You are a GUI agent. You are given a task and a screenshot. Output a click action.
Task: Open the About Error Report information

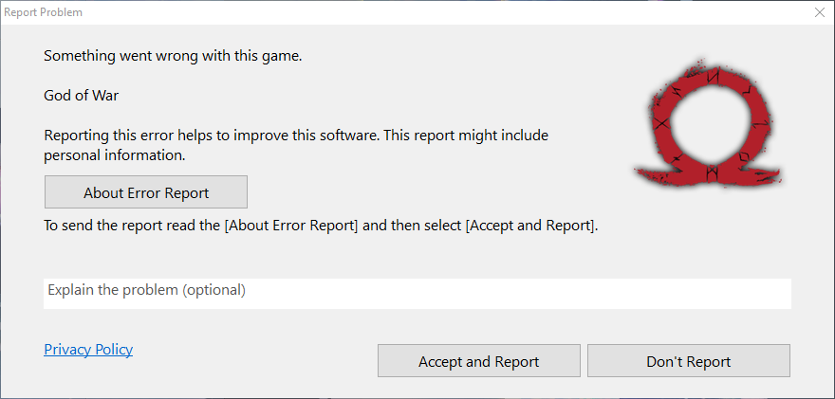coord(146,192)
